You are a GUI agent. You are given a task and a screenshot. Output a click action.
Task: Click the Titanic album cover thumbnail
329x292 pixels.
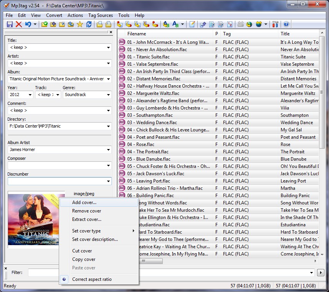(33, 220)
